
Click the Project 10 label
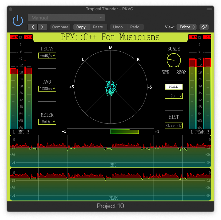[x=111, y=206]
